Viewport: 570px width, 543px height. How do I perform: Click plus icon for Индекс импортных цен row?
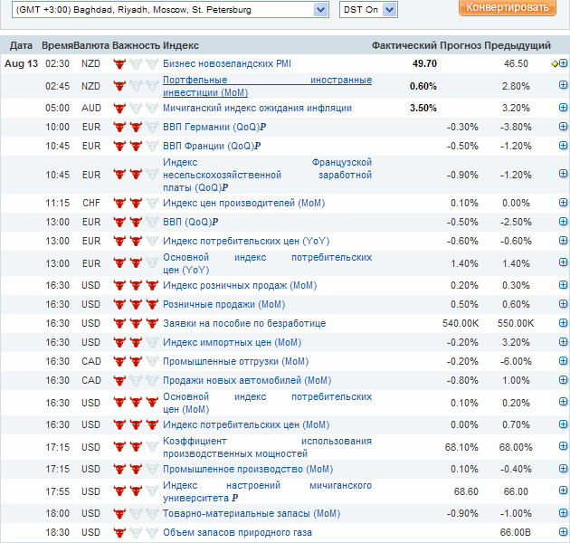point(563,341)
